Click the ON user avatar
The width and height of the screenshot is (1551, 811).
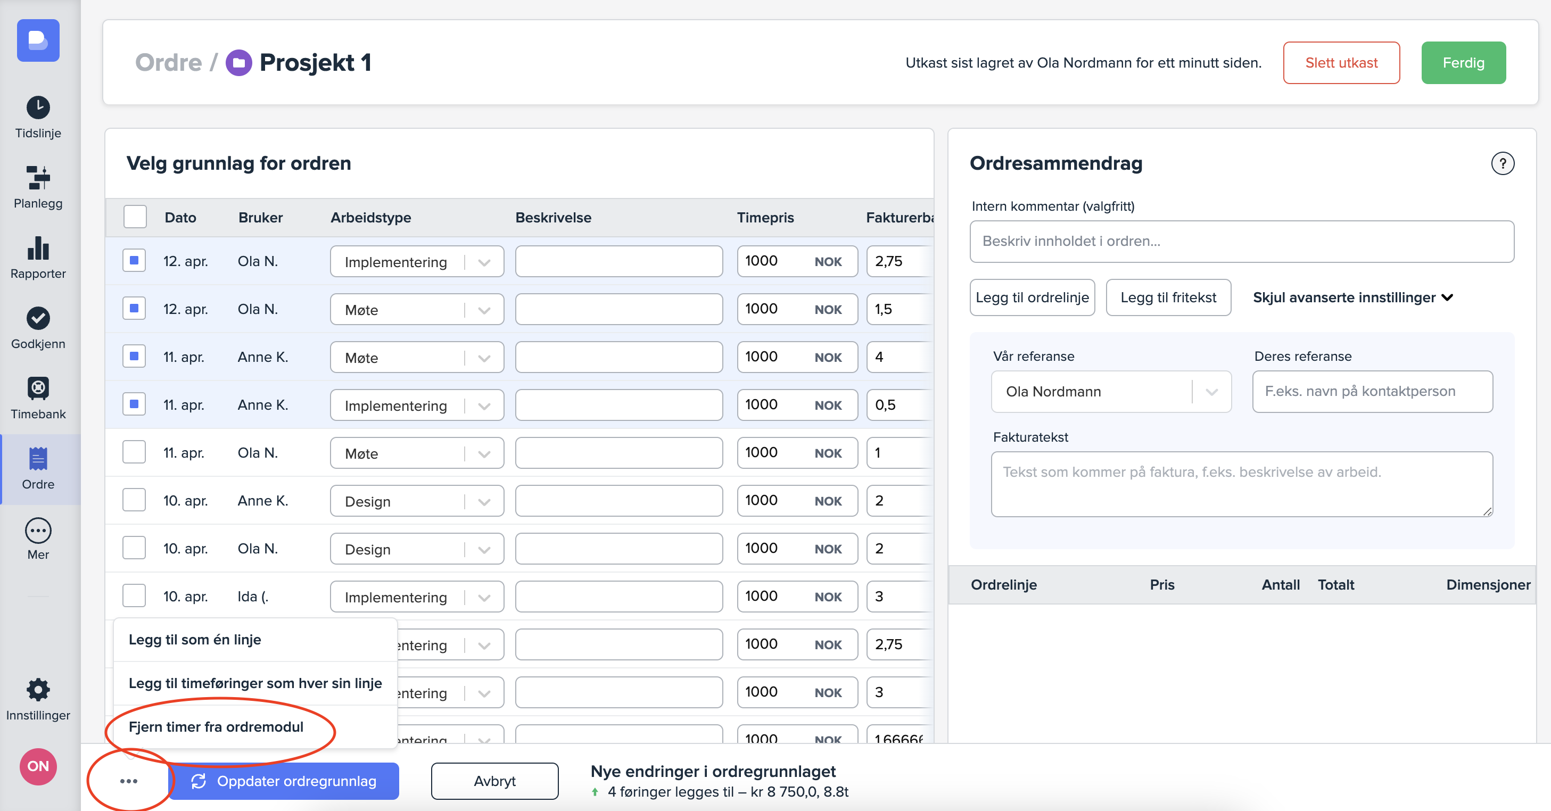tap(38, 766)
